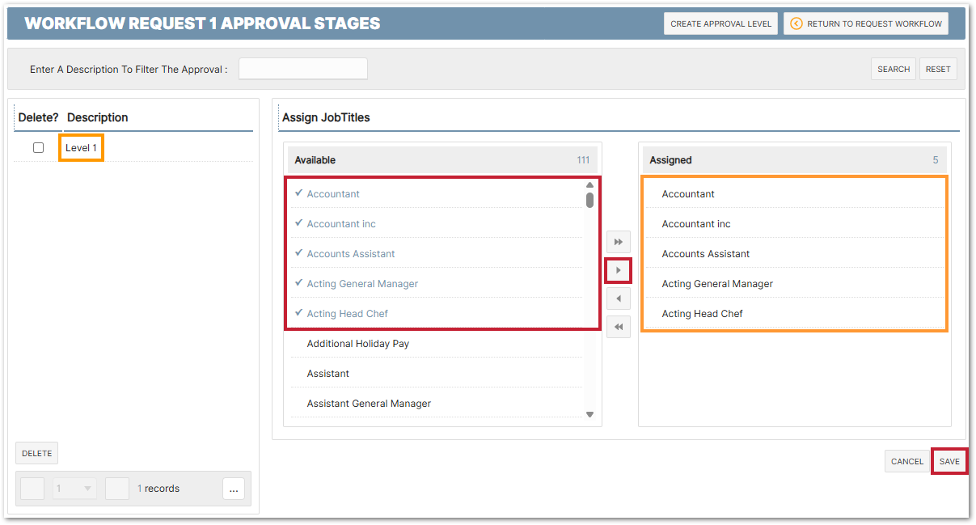Click the Create Approval Level button
976x525 pixels.
pos(720,23)
